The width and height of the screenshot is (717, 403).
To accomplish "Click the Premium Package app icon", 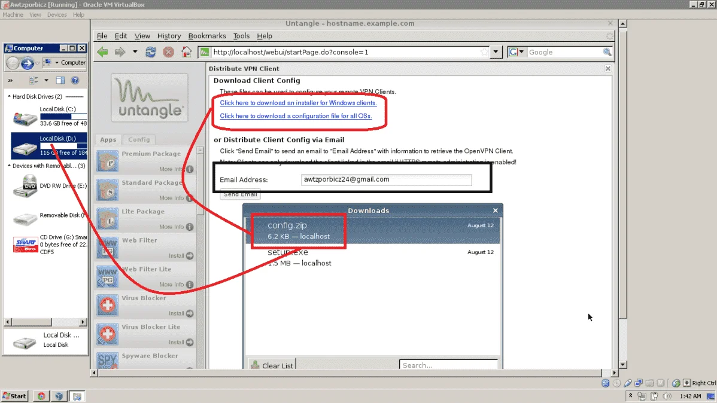I will coord(108,161).
